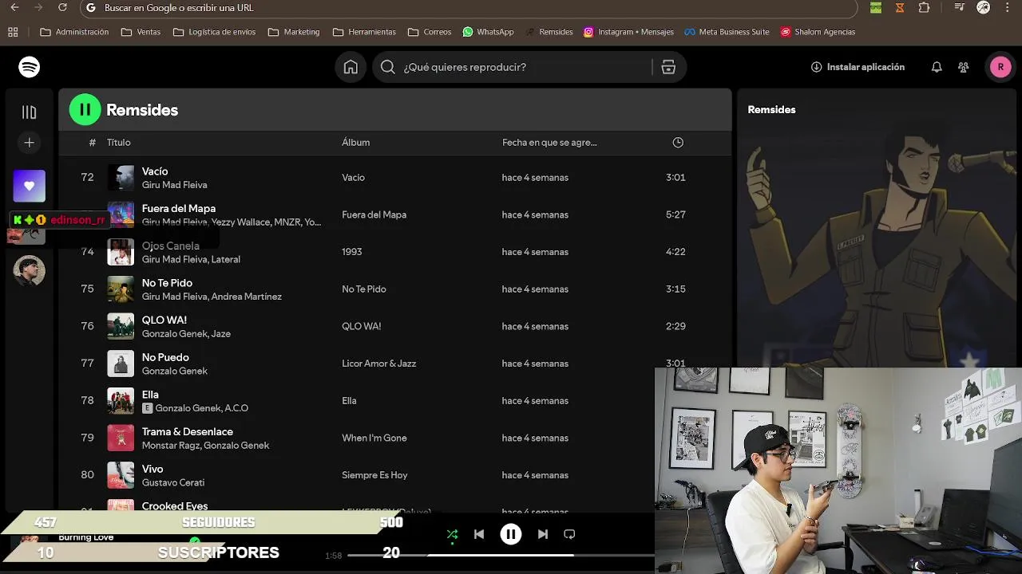Open album 1993
This screenshot has width=1022, height=574.
(x=352, y=252)
